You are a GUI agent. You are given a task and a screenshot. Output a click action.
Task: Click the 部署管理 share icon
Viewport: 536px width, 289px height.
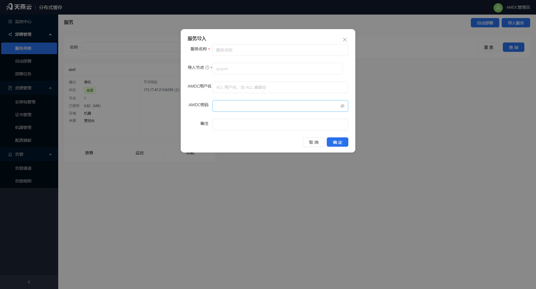coord(10,34)
